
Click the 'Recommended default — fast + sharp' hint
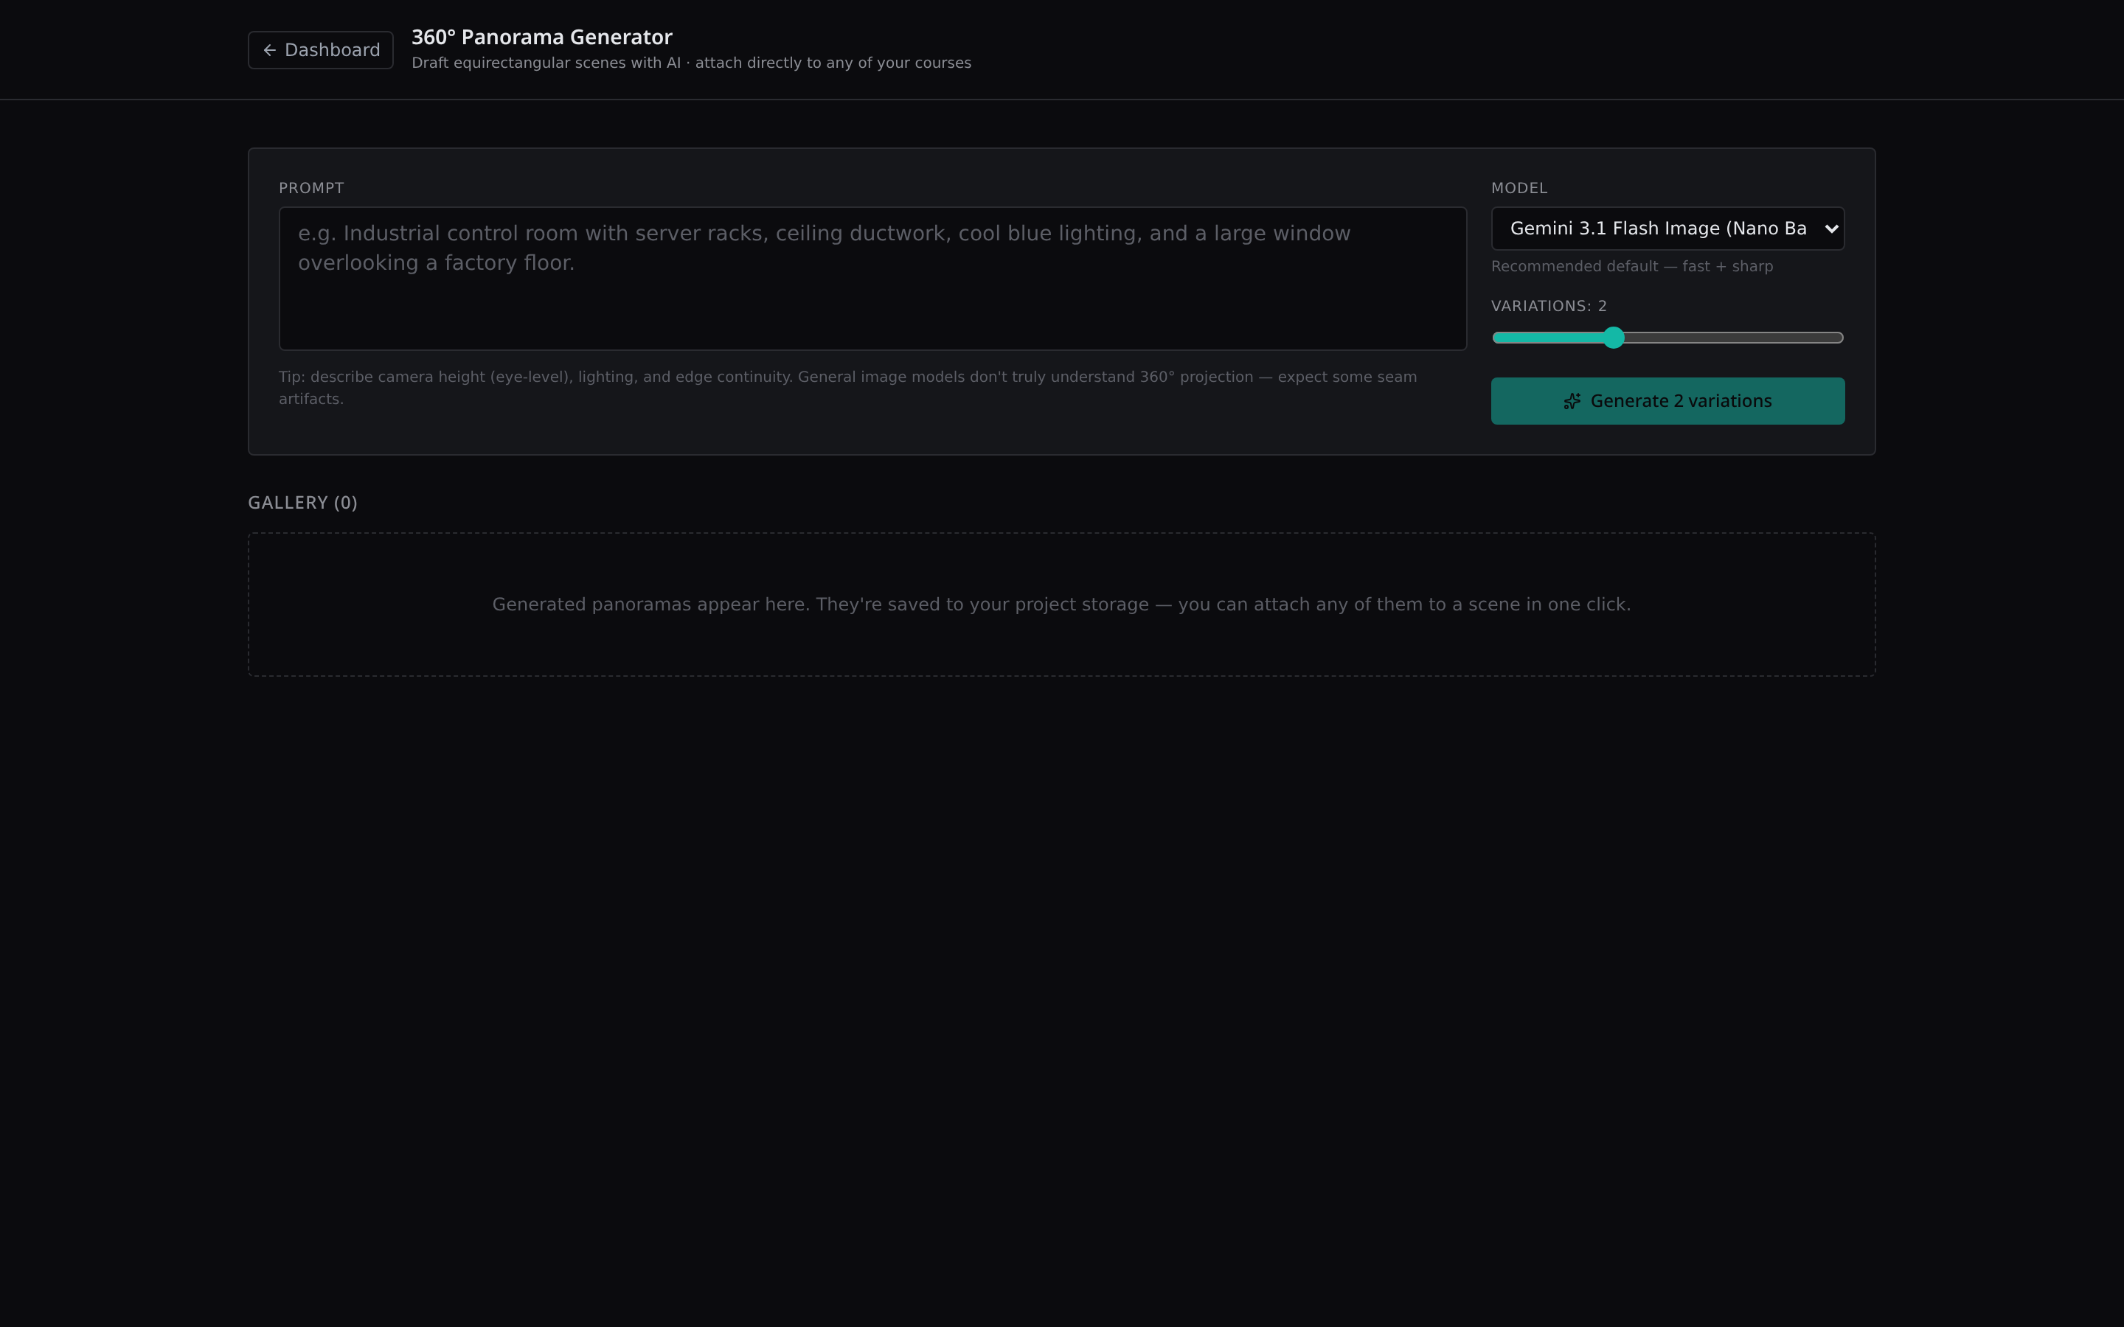[1631, 266]
